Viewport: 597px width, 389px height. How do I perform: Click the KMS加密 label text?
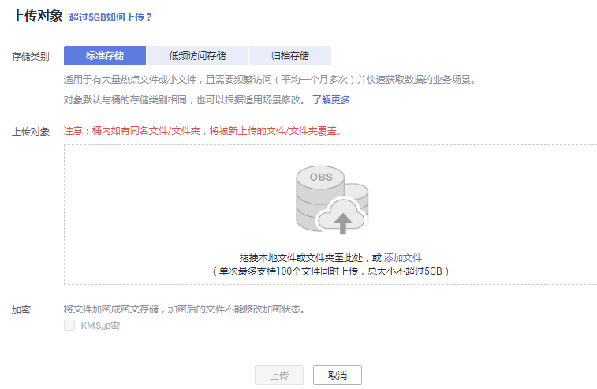click(100, 325)
